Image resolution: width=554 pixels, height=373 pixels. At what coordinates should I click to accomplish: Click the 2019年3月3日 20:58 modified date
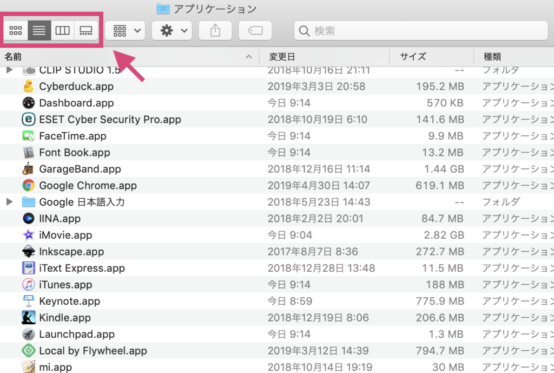pyautogui.click(x=316, y=86)
